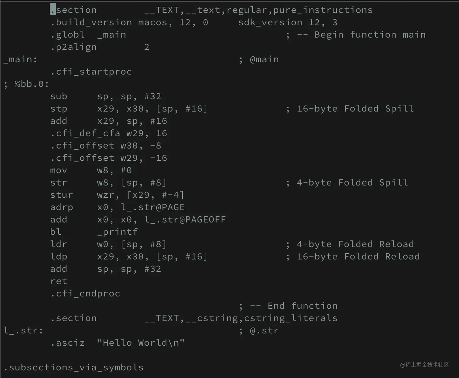Click the .cfi_startproc directive
The width and height of the screenshot is (459, 378).
91,72
